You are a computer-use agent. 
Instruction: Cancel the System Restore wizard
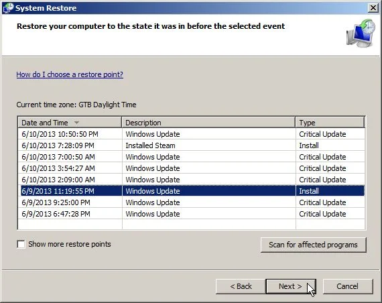click(348, 286)
